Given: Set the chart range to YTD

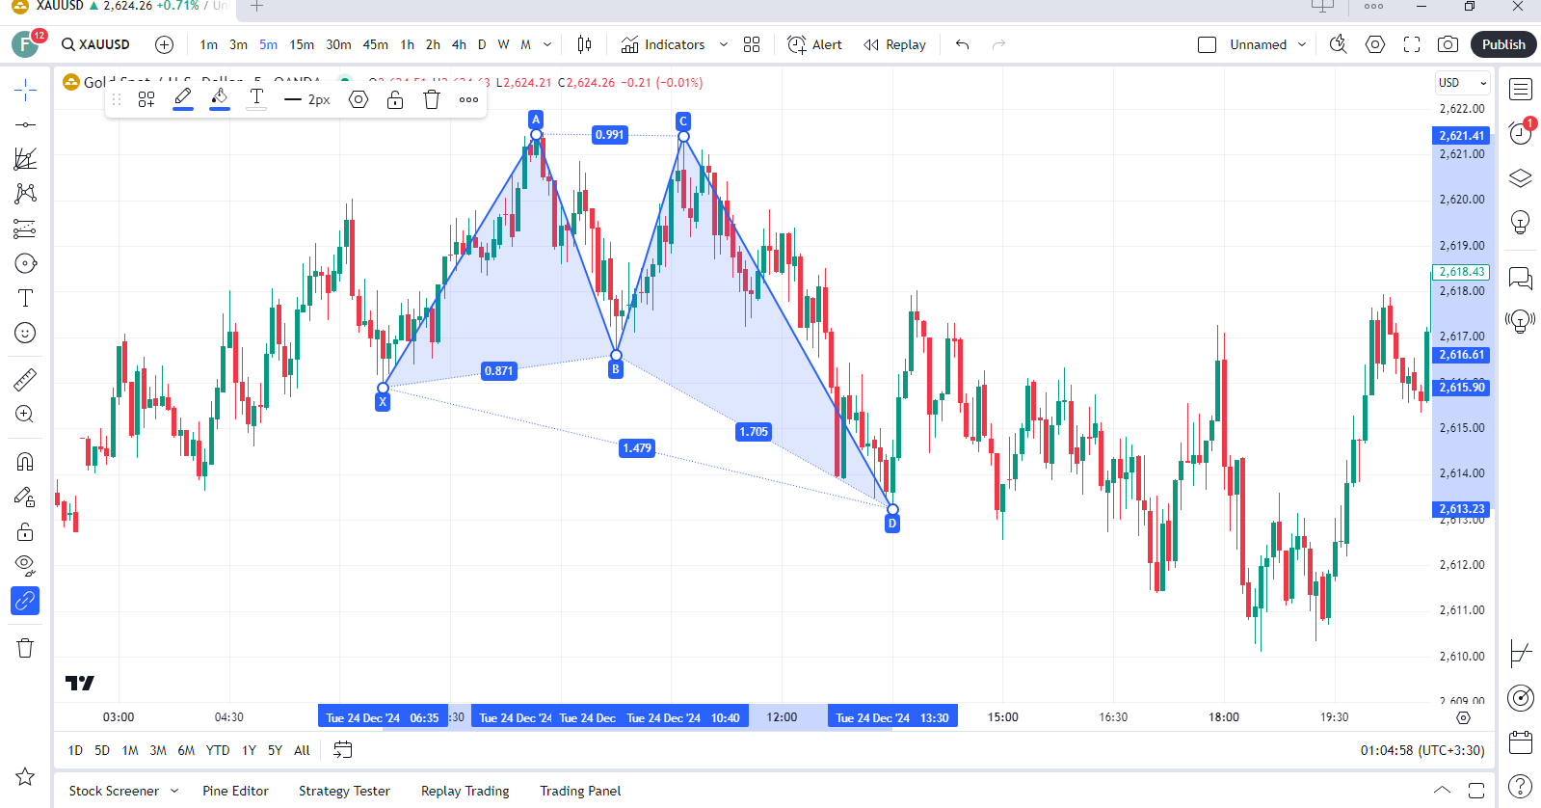Looking at the screenshot, I should point(218,750).
